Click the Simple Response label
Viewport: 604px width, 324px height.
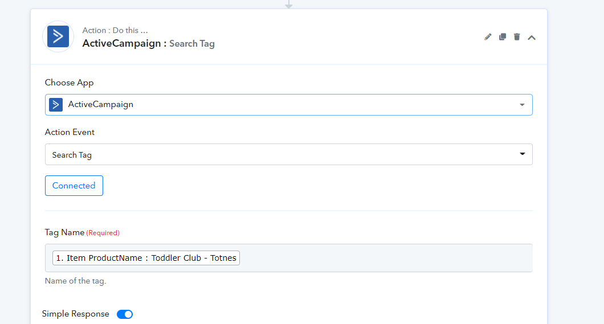coord(75,314)
